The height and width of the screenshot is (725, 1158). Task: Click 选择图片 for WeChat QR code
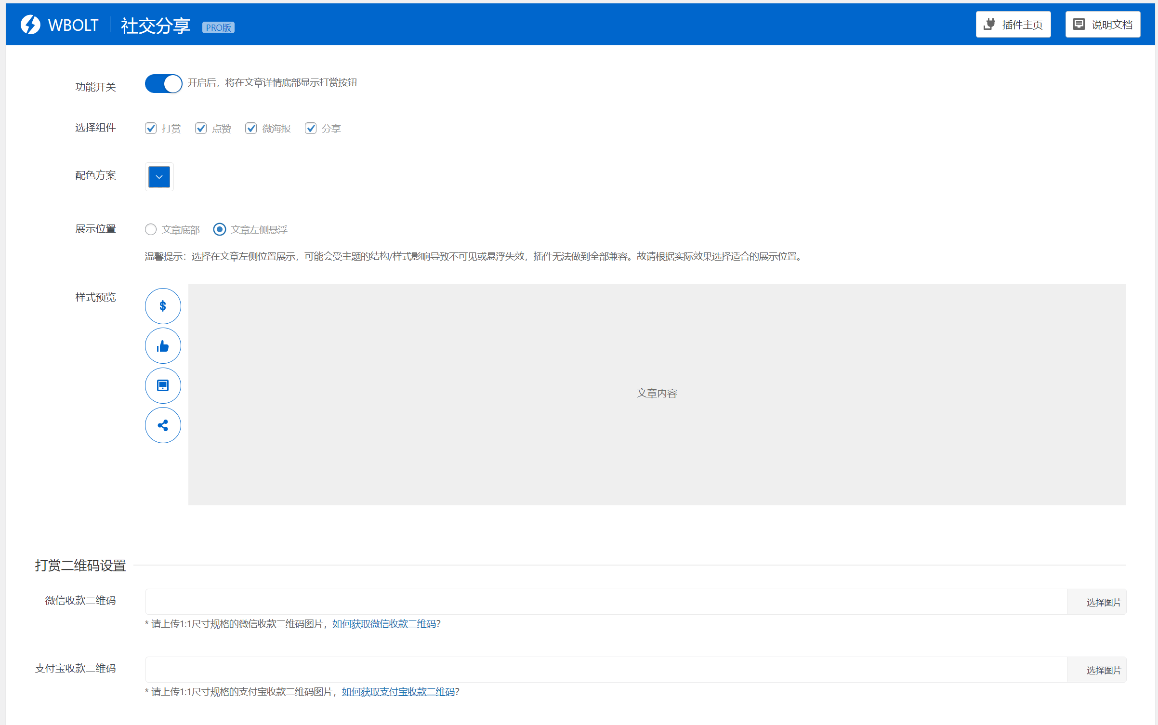[x=1103, y=602]
